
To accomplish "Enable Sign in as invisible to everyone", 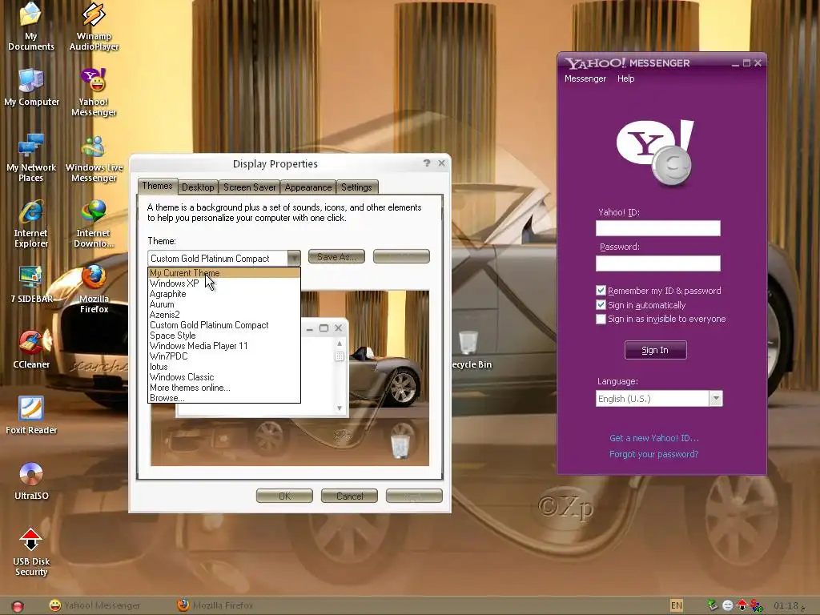I will pos(601,319).
